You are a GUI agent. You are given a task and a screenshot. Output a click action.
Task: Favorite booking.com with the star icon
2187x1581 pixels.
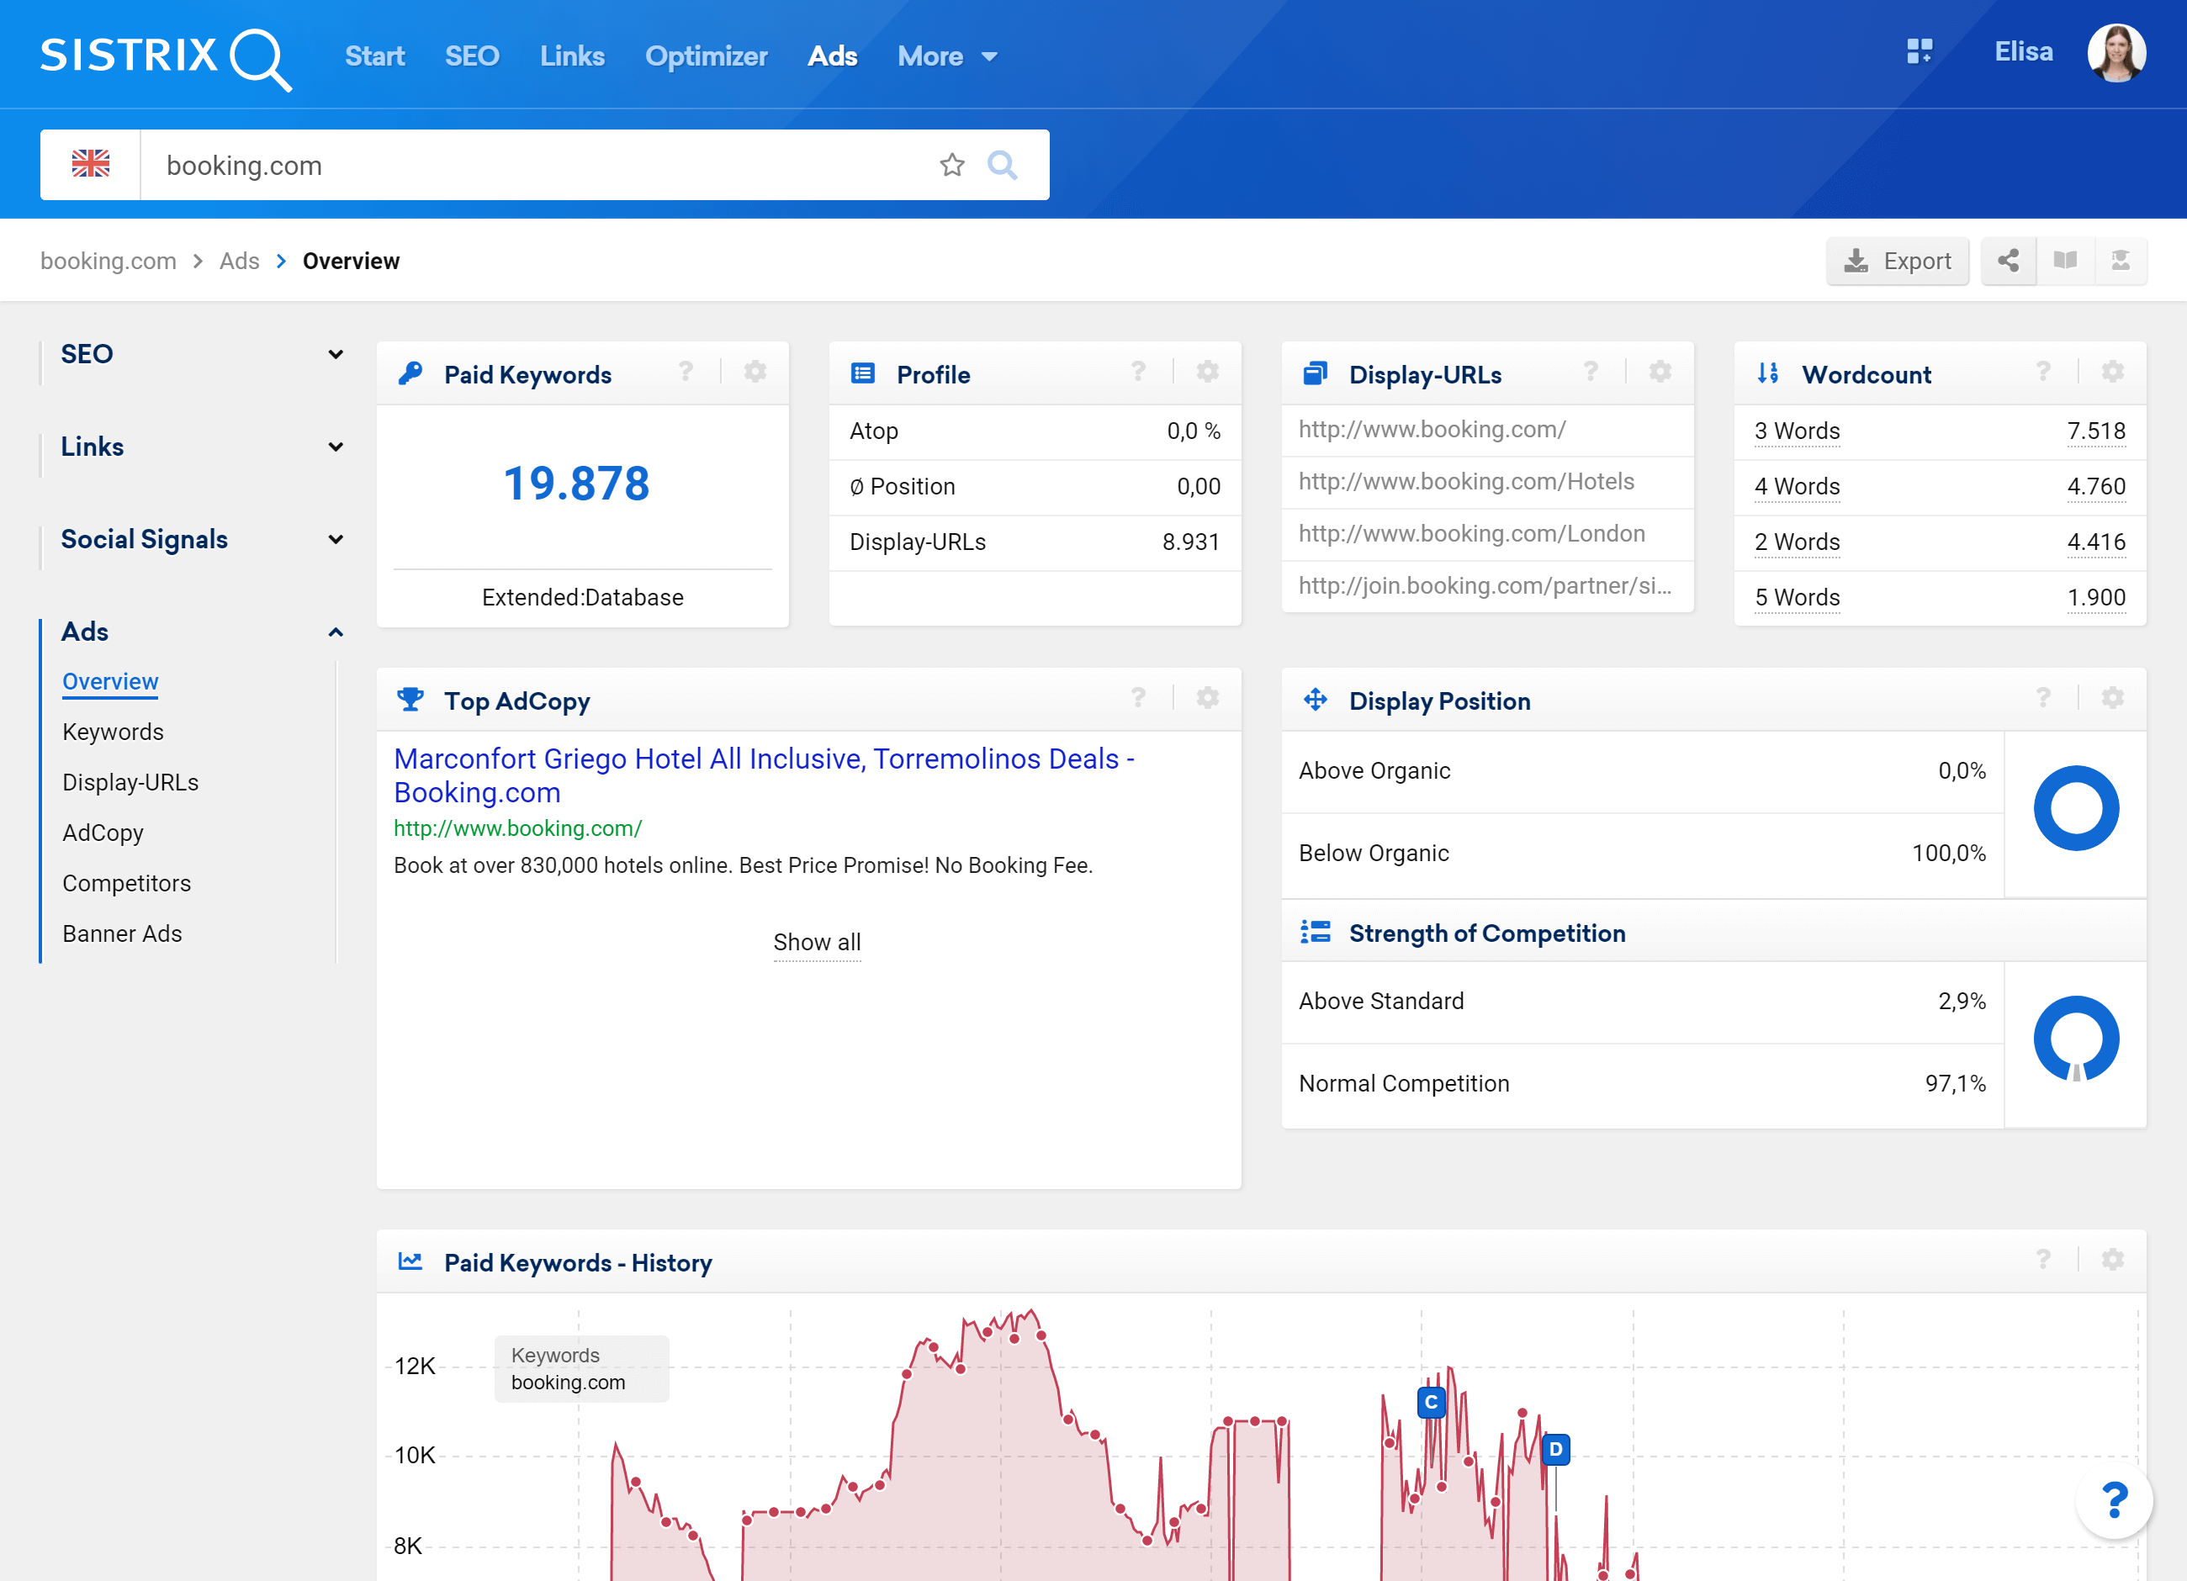[x=951, y=165]
